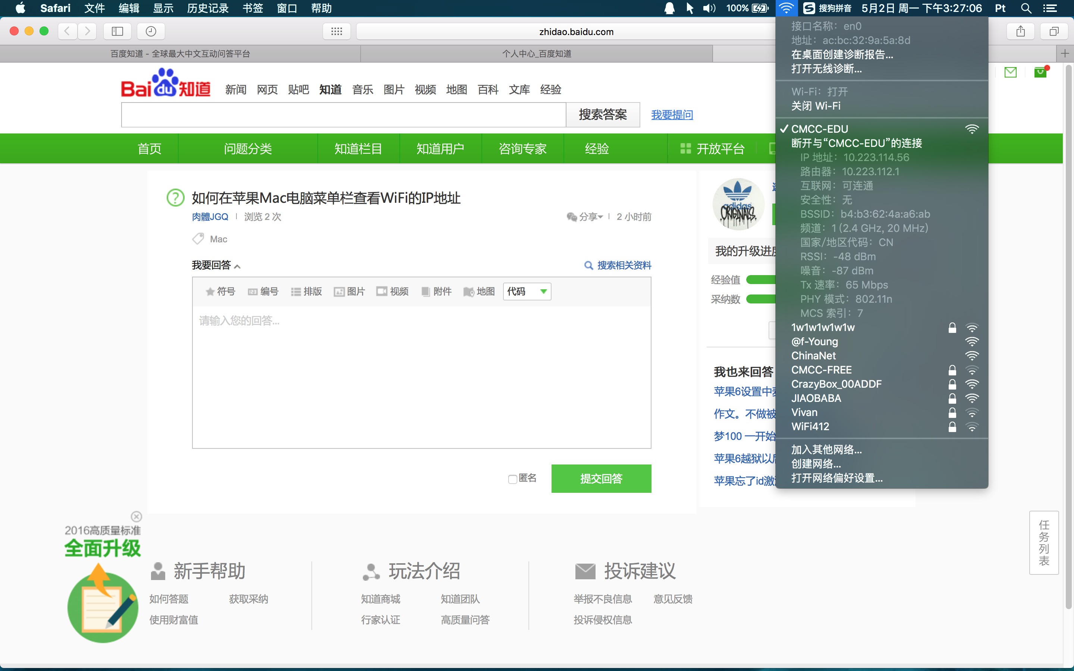Insert map with 地图 tool
This screenshot has width=1074, height=671.
[x=479, y=292]
